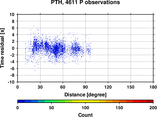Click the x-axis tick label '60'

[x=63, y=87]
